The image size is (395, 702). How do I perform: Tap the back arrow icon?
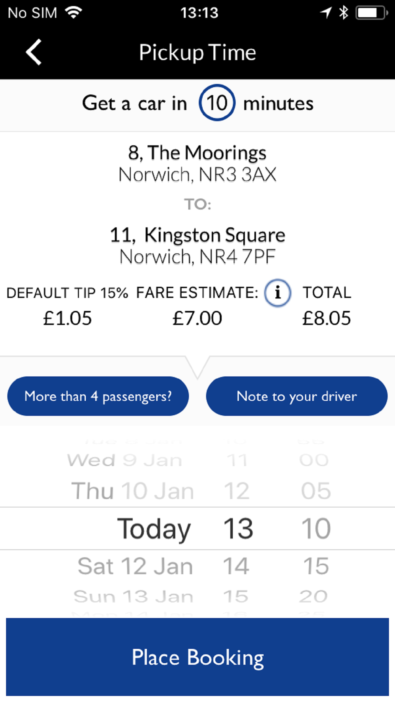point(34,52)
